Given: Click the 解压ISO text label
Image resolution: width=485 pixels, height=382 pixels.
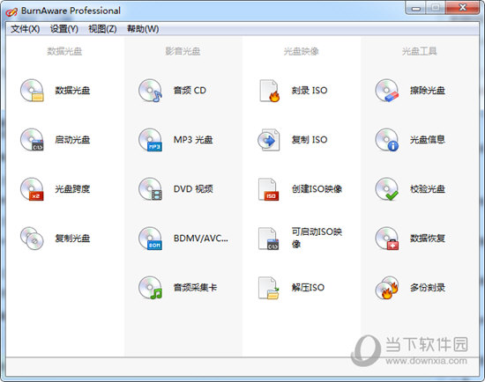Looking at the screenshot, I should (308, 288).
